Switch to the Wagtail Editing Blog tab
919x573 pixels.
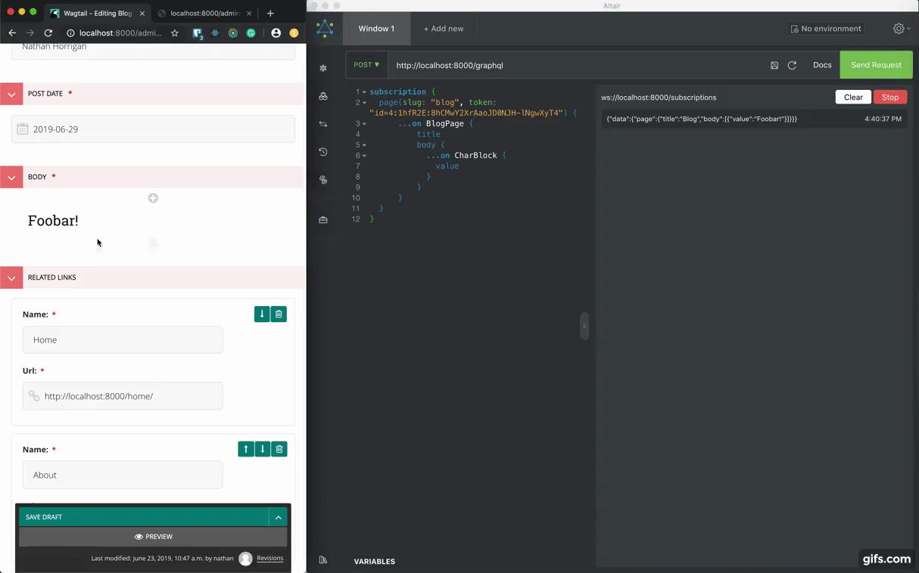point(97,13)
